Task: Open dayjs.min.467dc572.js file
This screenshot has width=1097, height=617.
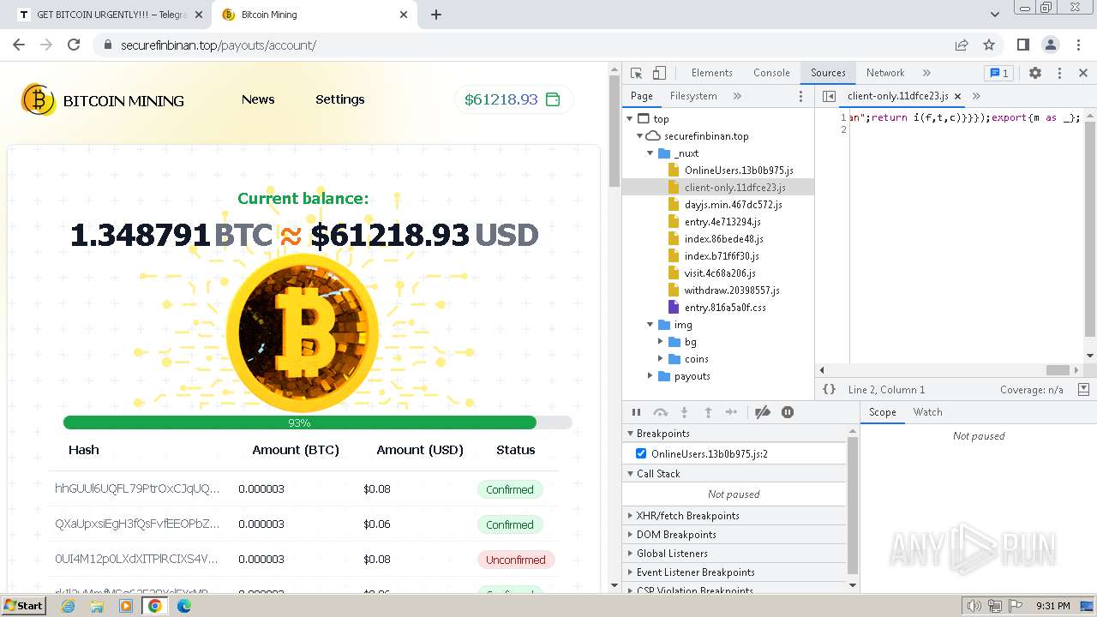Action: pyautogui.click(x=733, y=205)
